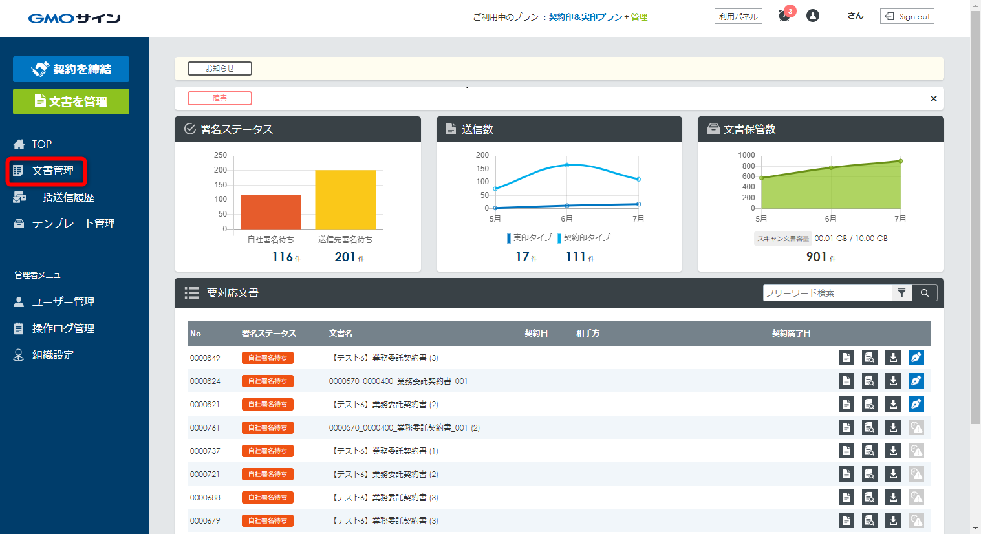This screenshot has width=981, height=534.
Task: Select ユーザー管理 in the admin menu
Action: pyautogui.click(x=63, y=302)
